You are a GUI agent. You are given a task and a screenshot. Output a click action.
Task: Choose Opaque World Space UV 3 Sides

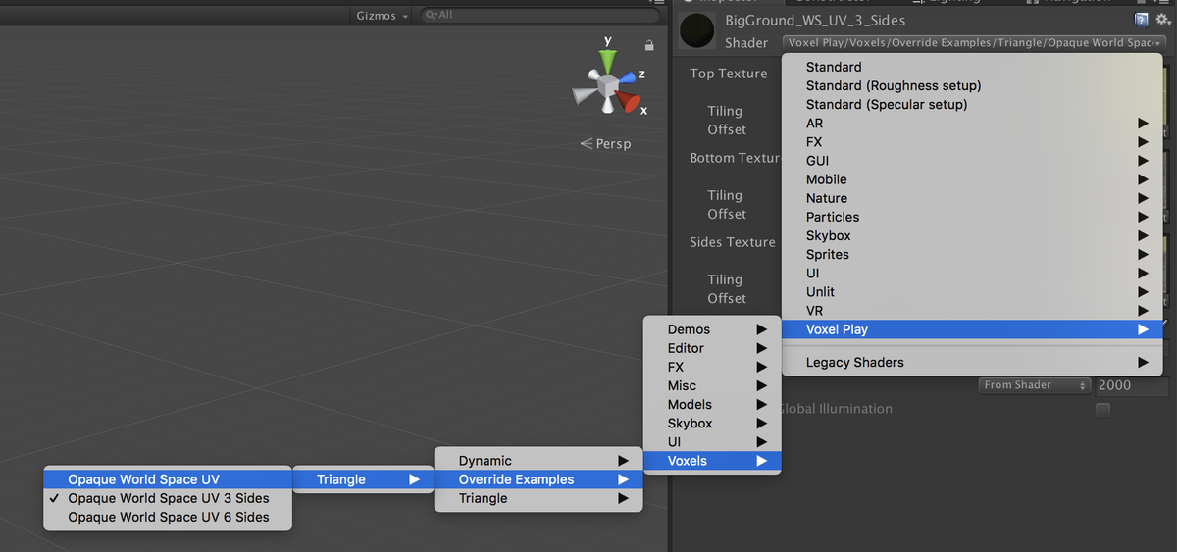point(168,498)
